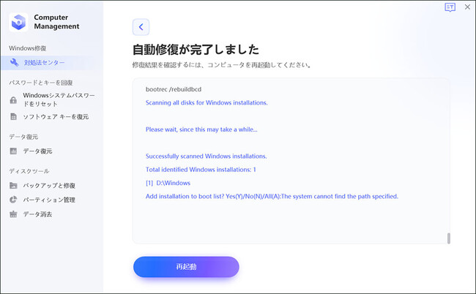
Task: Go to ソフトウェア キーを復元 section
Action: click(x=56, y=117)
